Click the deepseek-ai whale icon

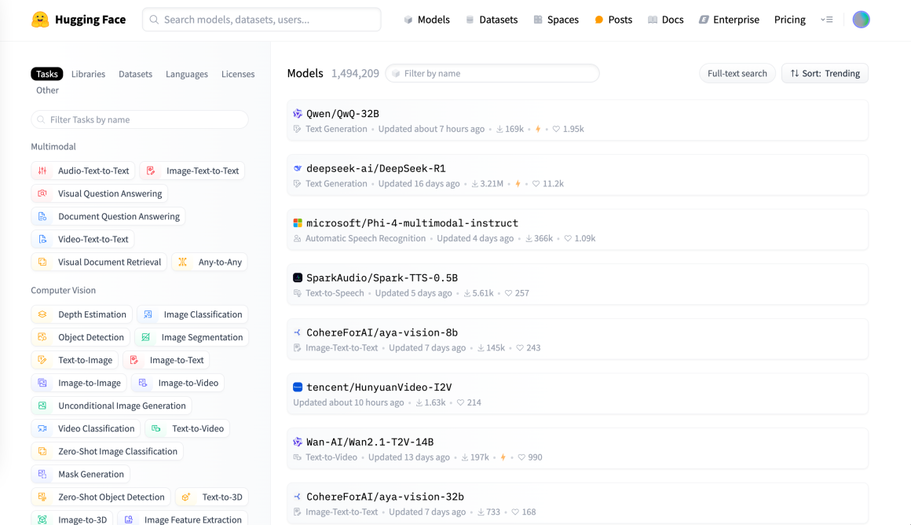(298, 168)
